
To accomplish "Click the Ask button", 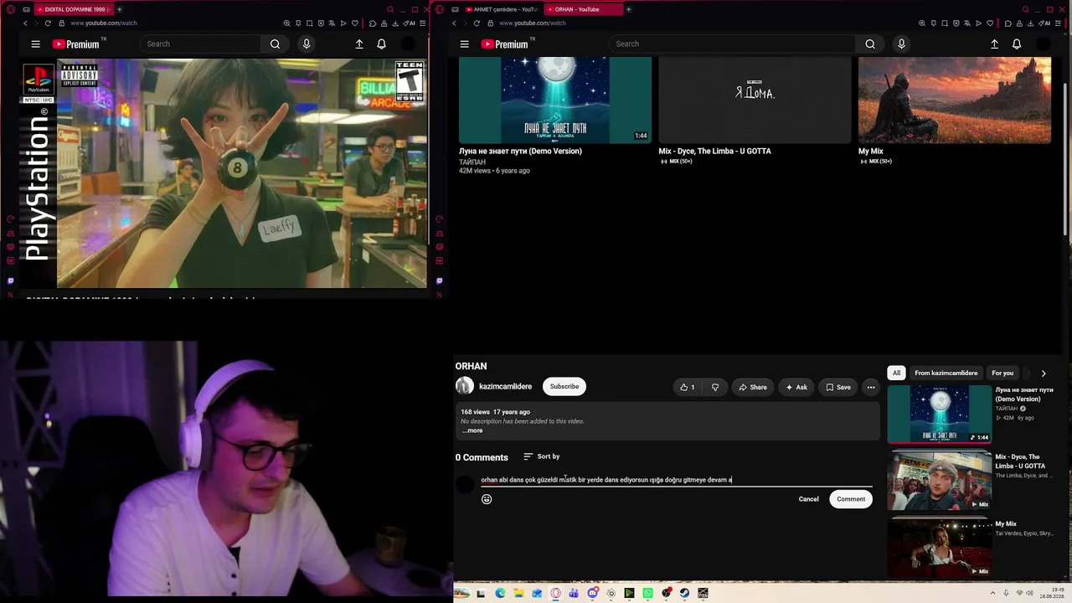I will pos(796,387).
